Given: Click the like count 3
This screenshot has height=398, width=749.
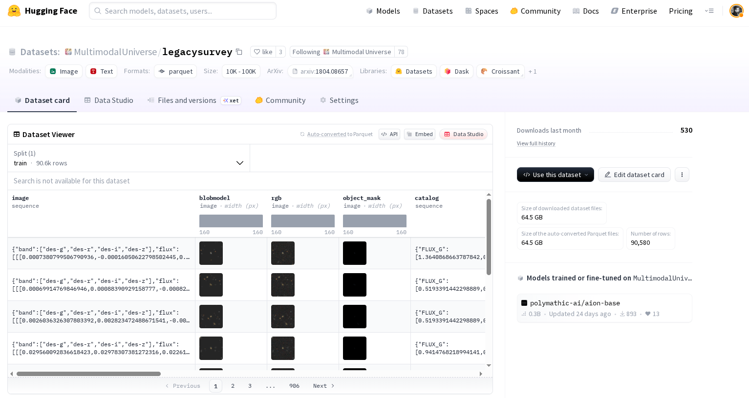Looking at the screenshot, I should (x=280, y=52).
